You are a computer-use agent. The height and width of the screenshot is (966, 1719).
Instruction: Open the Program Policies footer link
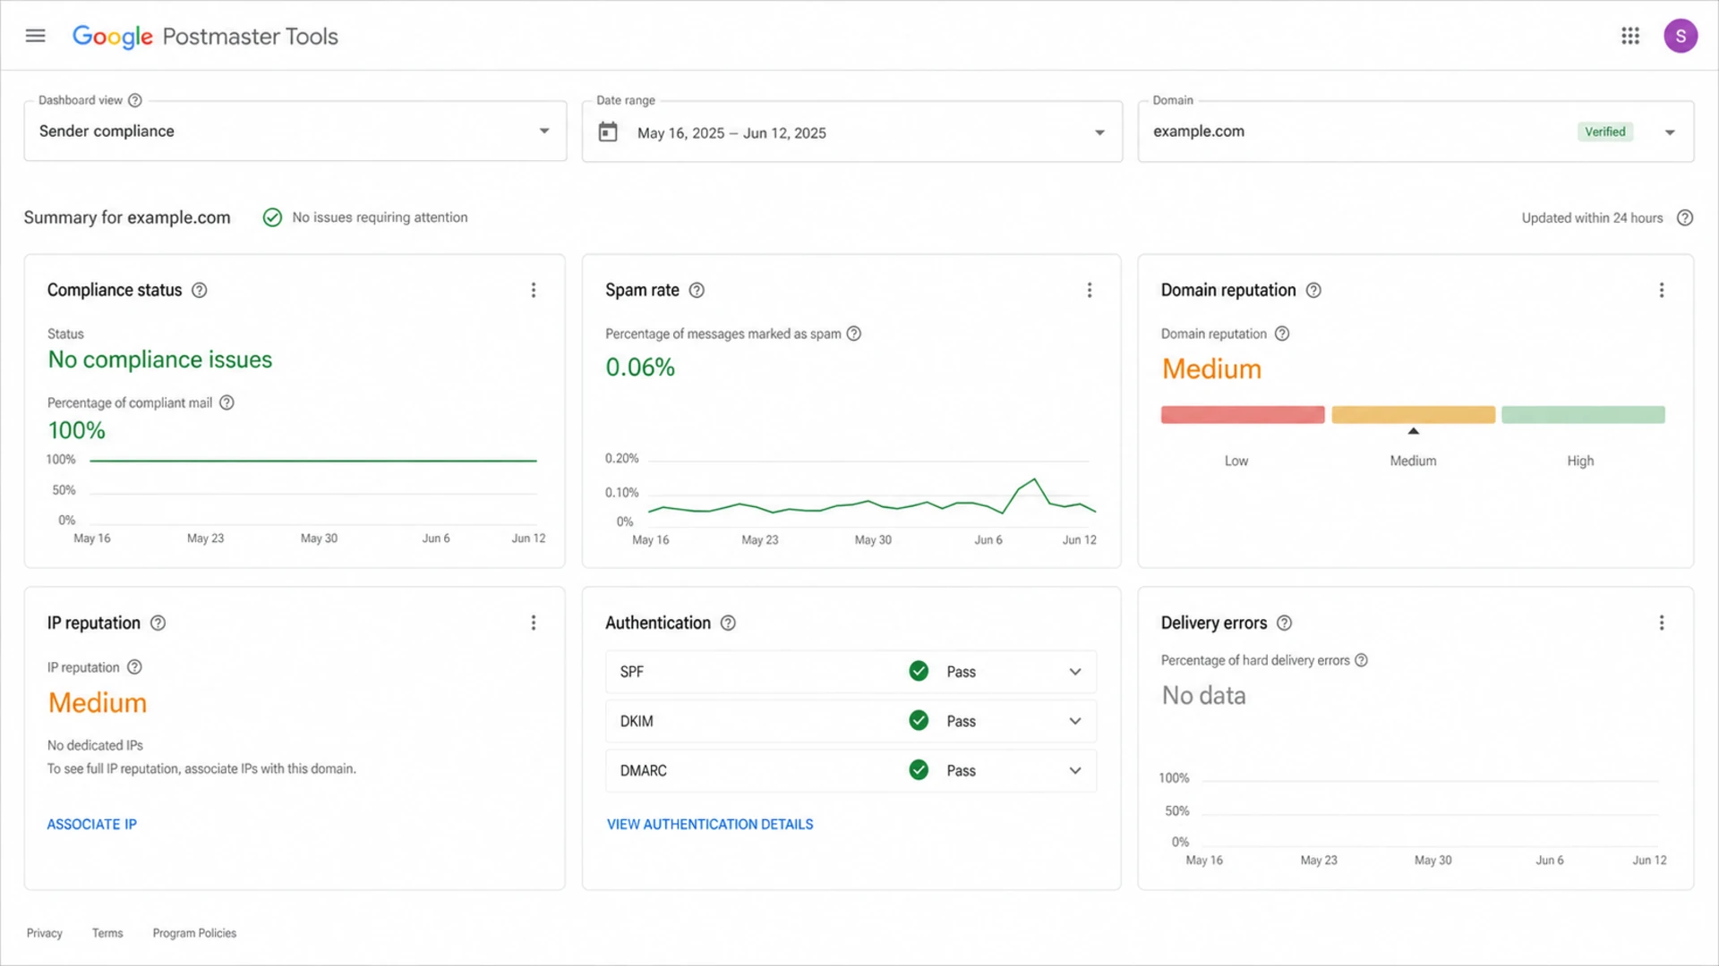194,933
